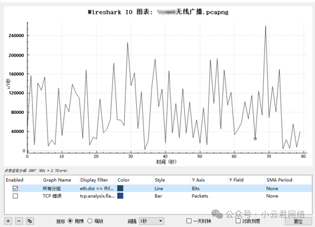Click the TCP 错误 graph color swatch
The image size is (315, 227).
click(120, 196)
